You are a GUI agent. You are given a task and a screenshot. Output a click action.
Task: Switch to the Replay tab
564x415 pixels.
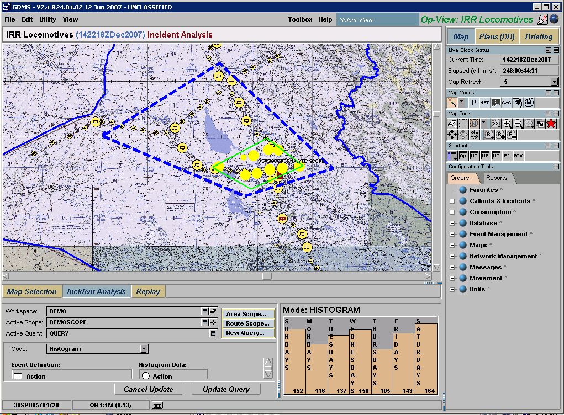click(x=148, y=292)
